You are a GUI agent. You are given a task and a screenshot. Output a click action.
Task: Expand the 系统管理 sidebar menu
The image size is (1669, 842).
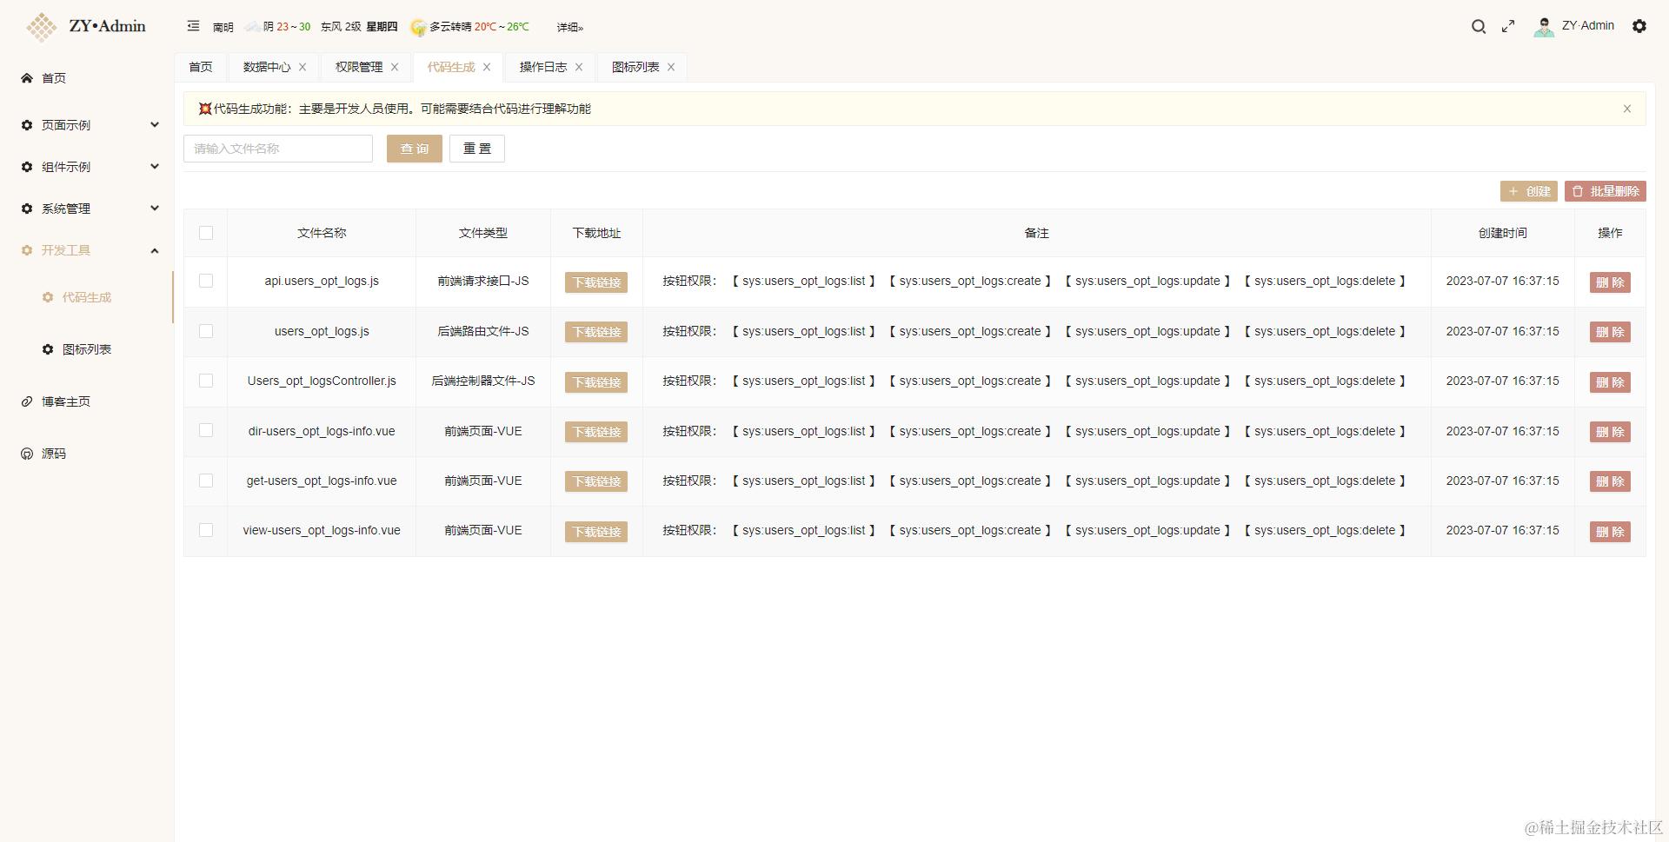point(154,209)
